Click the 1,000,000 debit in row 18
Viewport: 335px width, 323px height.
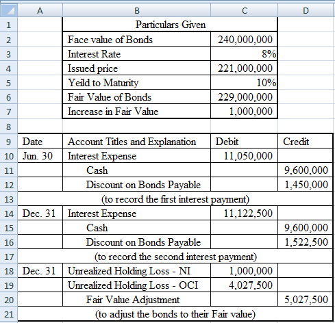pos(244,271)
